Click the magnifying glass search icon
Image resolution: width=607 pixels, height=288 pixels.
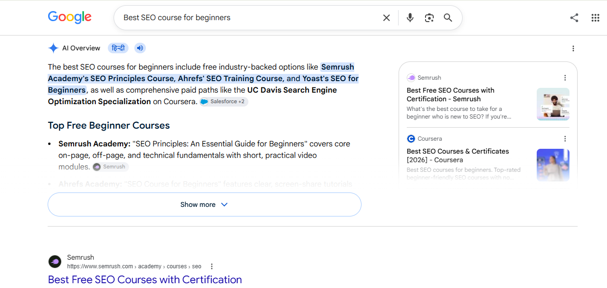tap(448, 18)
